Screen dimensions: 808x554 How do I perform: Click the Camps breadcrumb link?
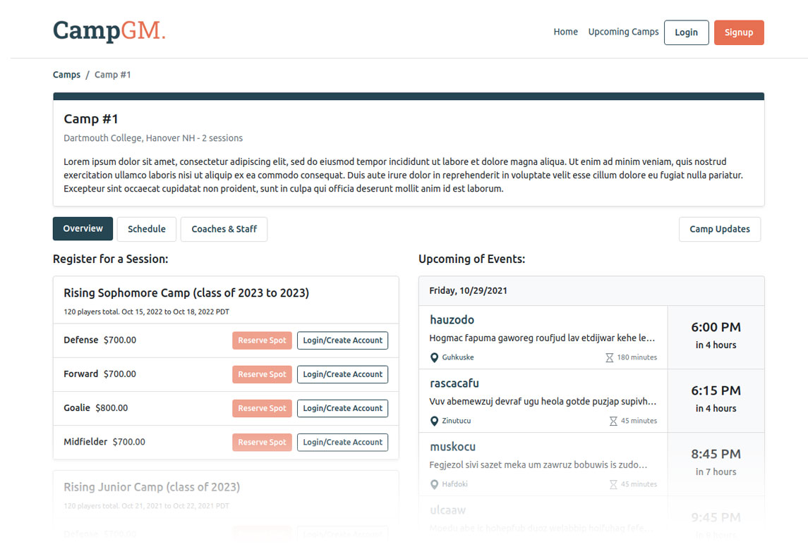[66, 75]
